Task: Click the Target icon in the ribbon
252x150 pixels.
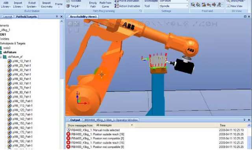Action: pos(68,6)
